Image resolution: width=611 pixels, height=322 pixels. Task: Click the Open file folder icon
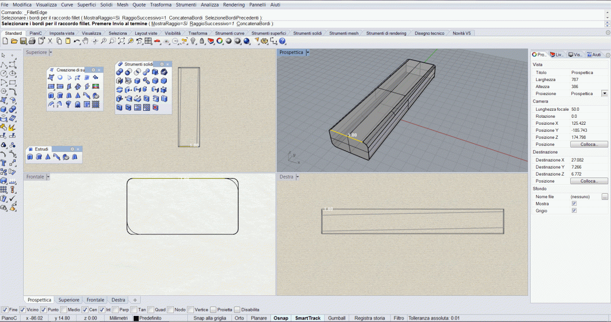point(14,41)
